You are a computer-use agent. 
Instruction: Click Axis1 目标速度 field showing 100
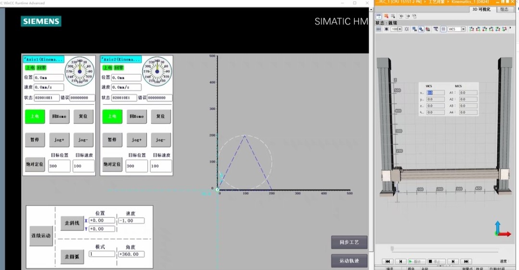tap(84, 166)
